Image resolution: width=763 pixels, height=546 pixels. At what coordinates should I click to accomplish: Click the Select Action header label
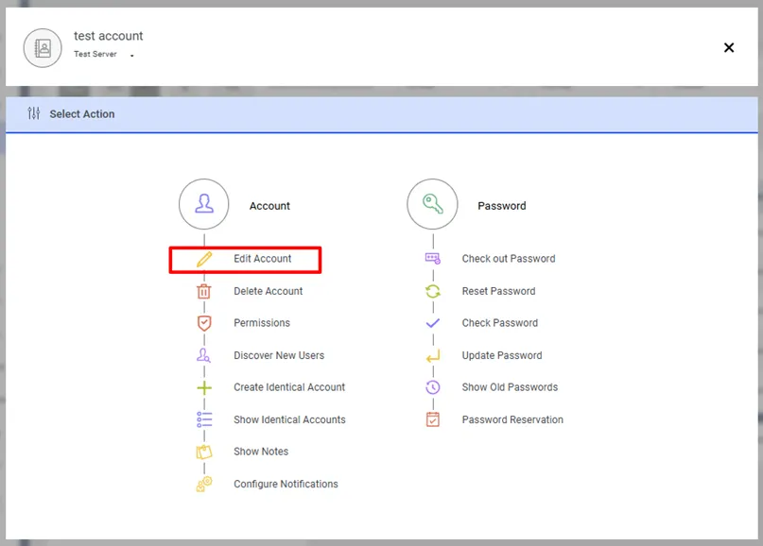(x=82, y=113)
